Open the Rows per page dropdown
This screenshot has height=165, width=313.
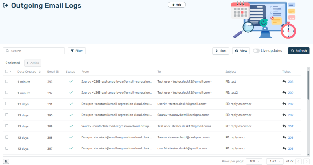(254, 161)
